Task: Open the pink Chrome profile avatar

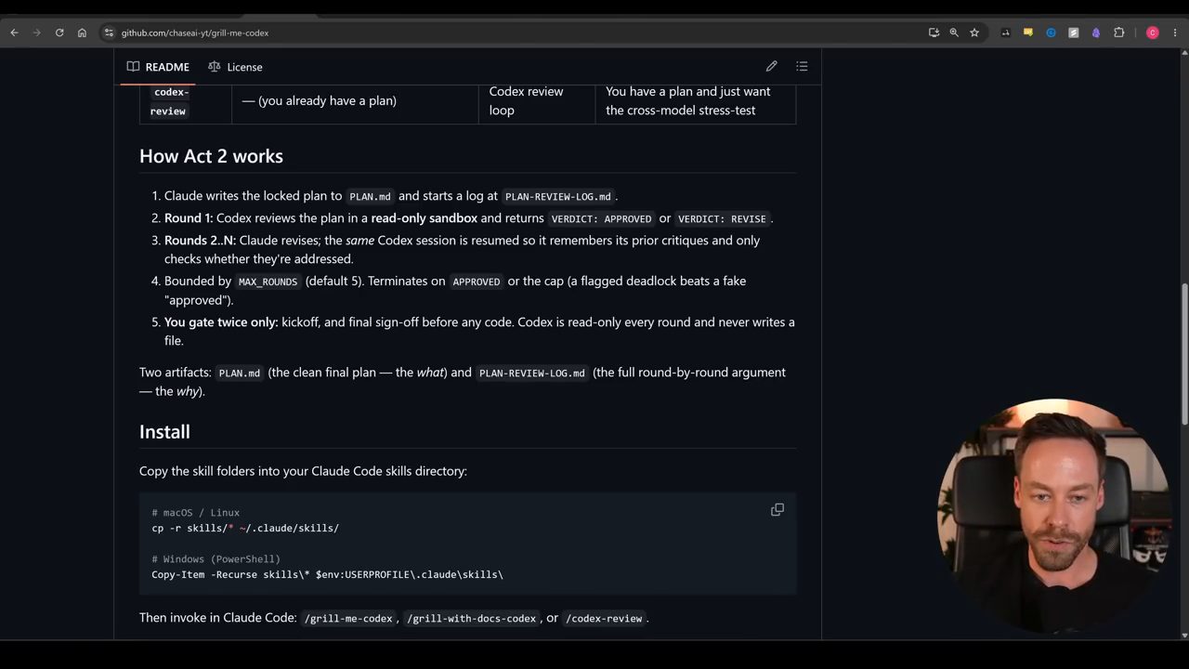Action: [x=1153, y=33]
